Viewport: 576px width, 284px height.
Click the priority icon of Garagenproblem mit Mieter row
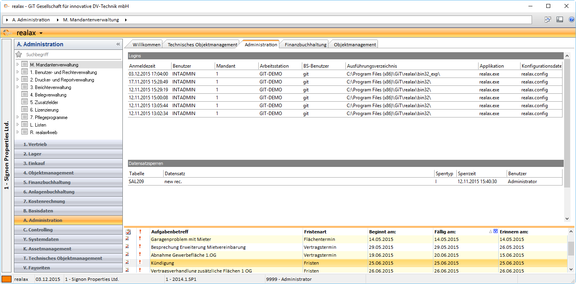pos(139,239)
